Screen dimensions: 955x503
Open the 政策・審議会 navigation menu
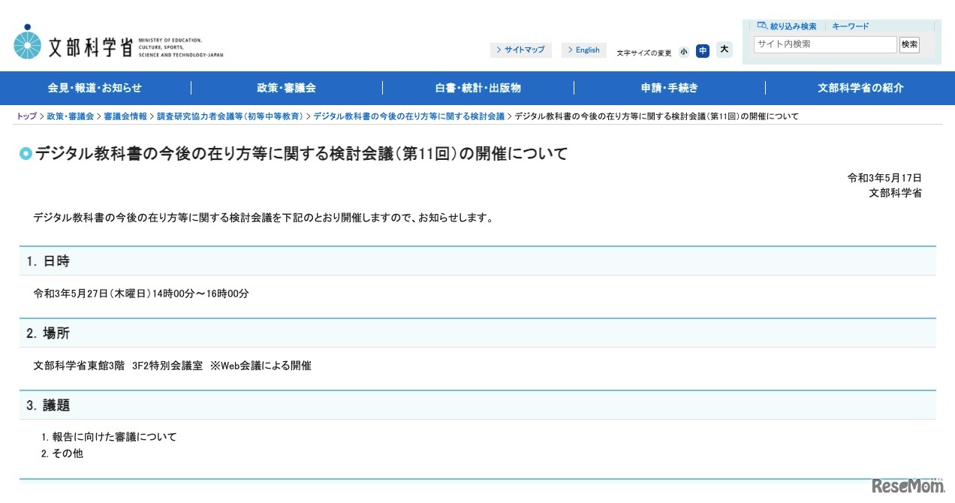(286, 88)
